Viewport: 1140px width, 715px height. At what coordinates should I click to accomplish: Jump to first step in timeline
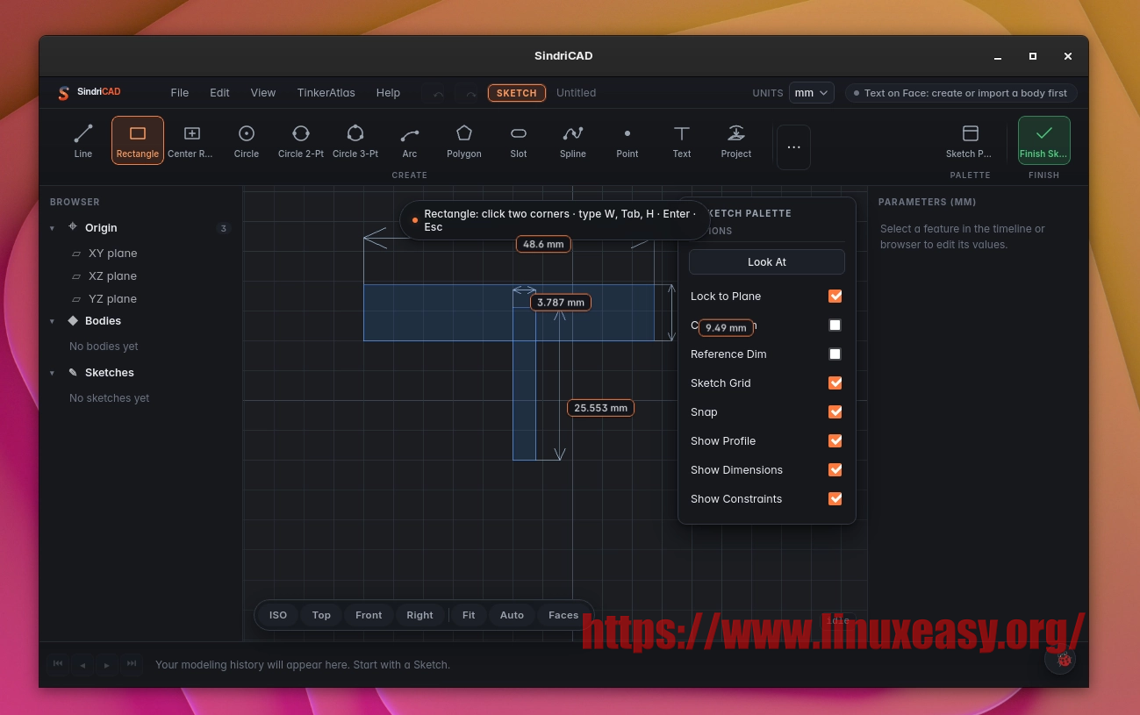coord(58,664)
